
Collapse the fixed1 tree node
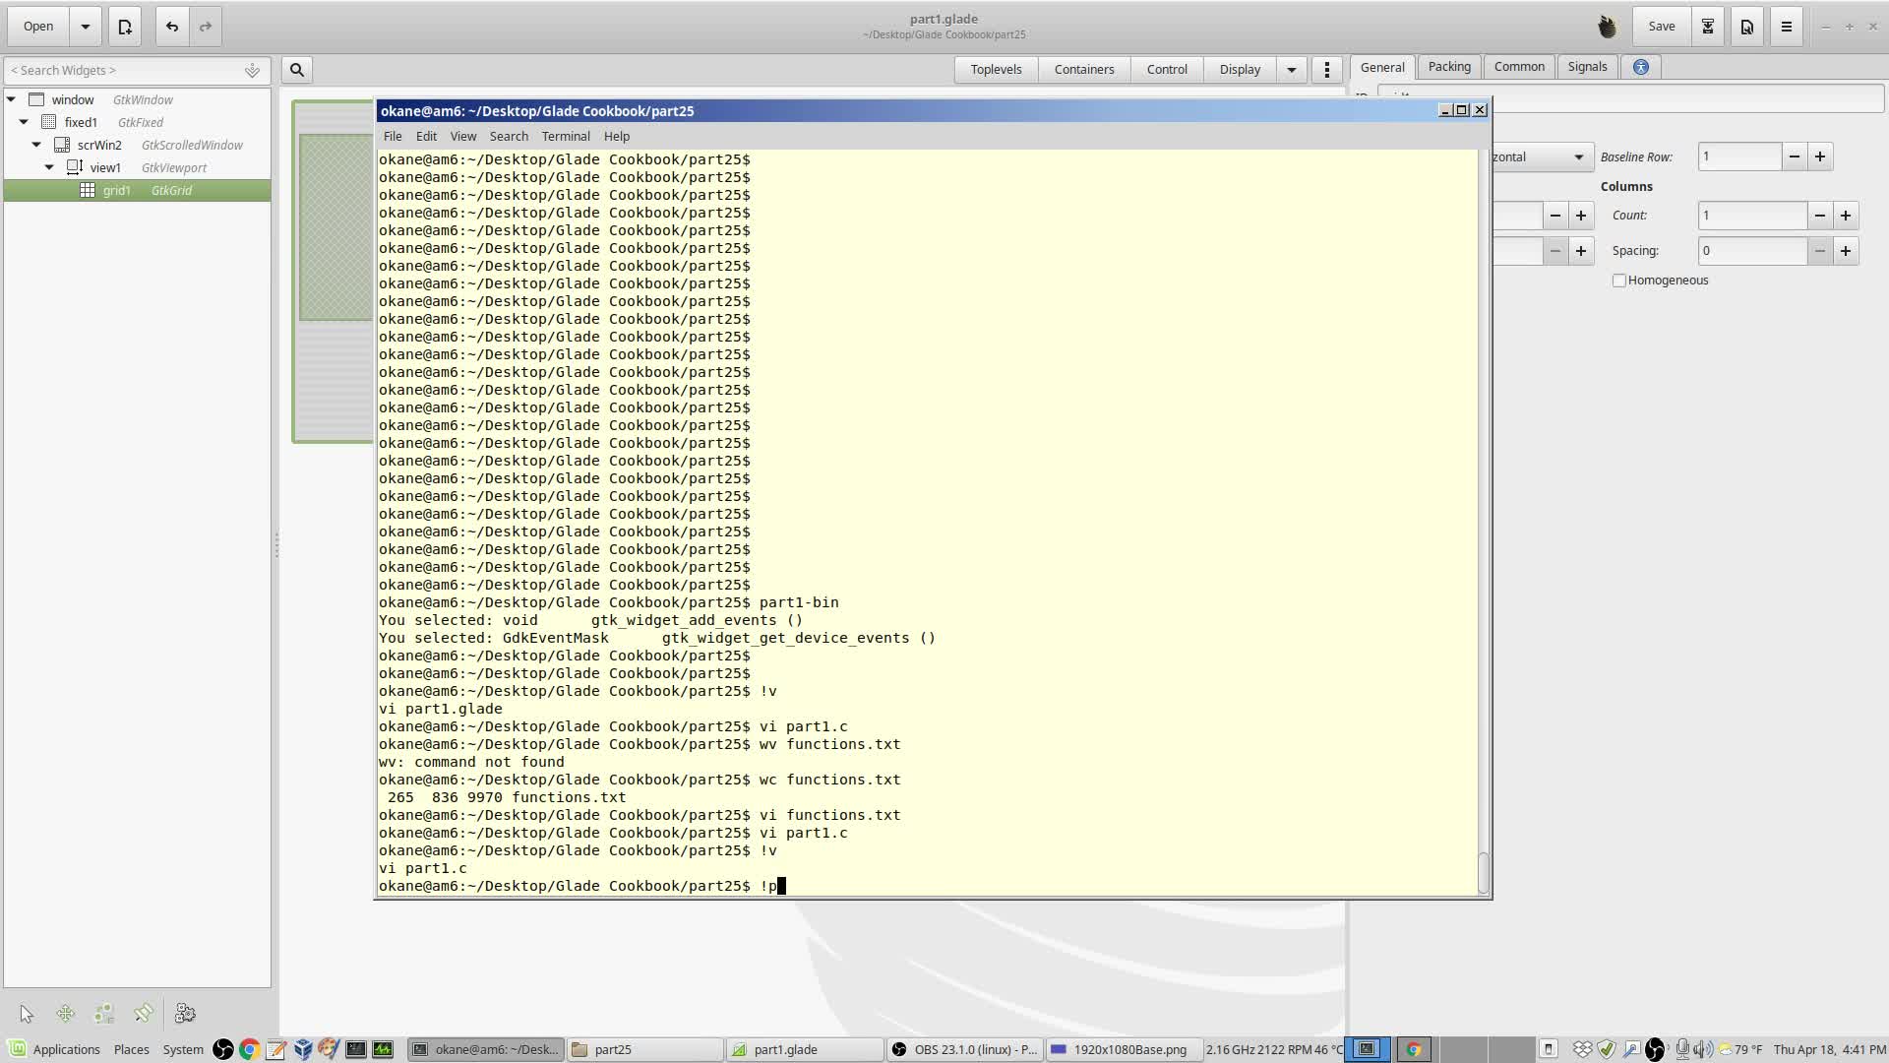tap(24, 122)
